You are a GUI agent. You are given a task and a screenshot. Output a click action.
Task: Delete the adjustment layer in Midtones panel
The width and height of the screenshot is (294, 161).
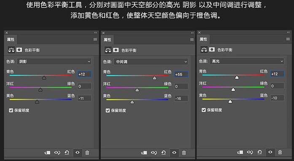(x=184, y=153)
